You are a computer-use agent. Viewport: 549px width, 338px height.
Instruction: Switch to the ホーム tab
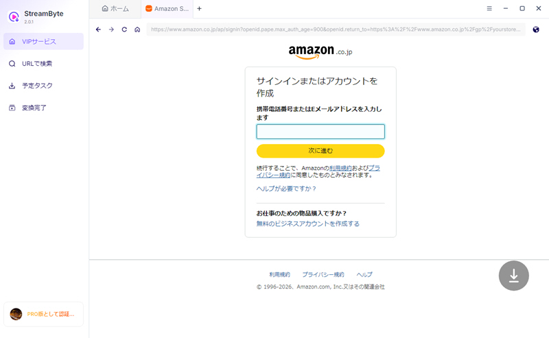pyautogui.click(x=115, y=9)
